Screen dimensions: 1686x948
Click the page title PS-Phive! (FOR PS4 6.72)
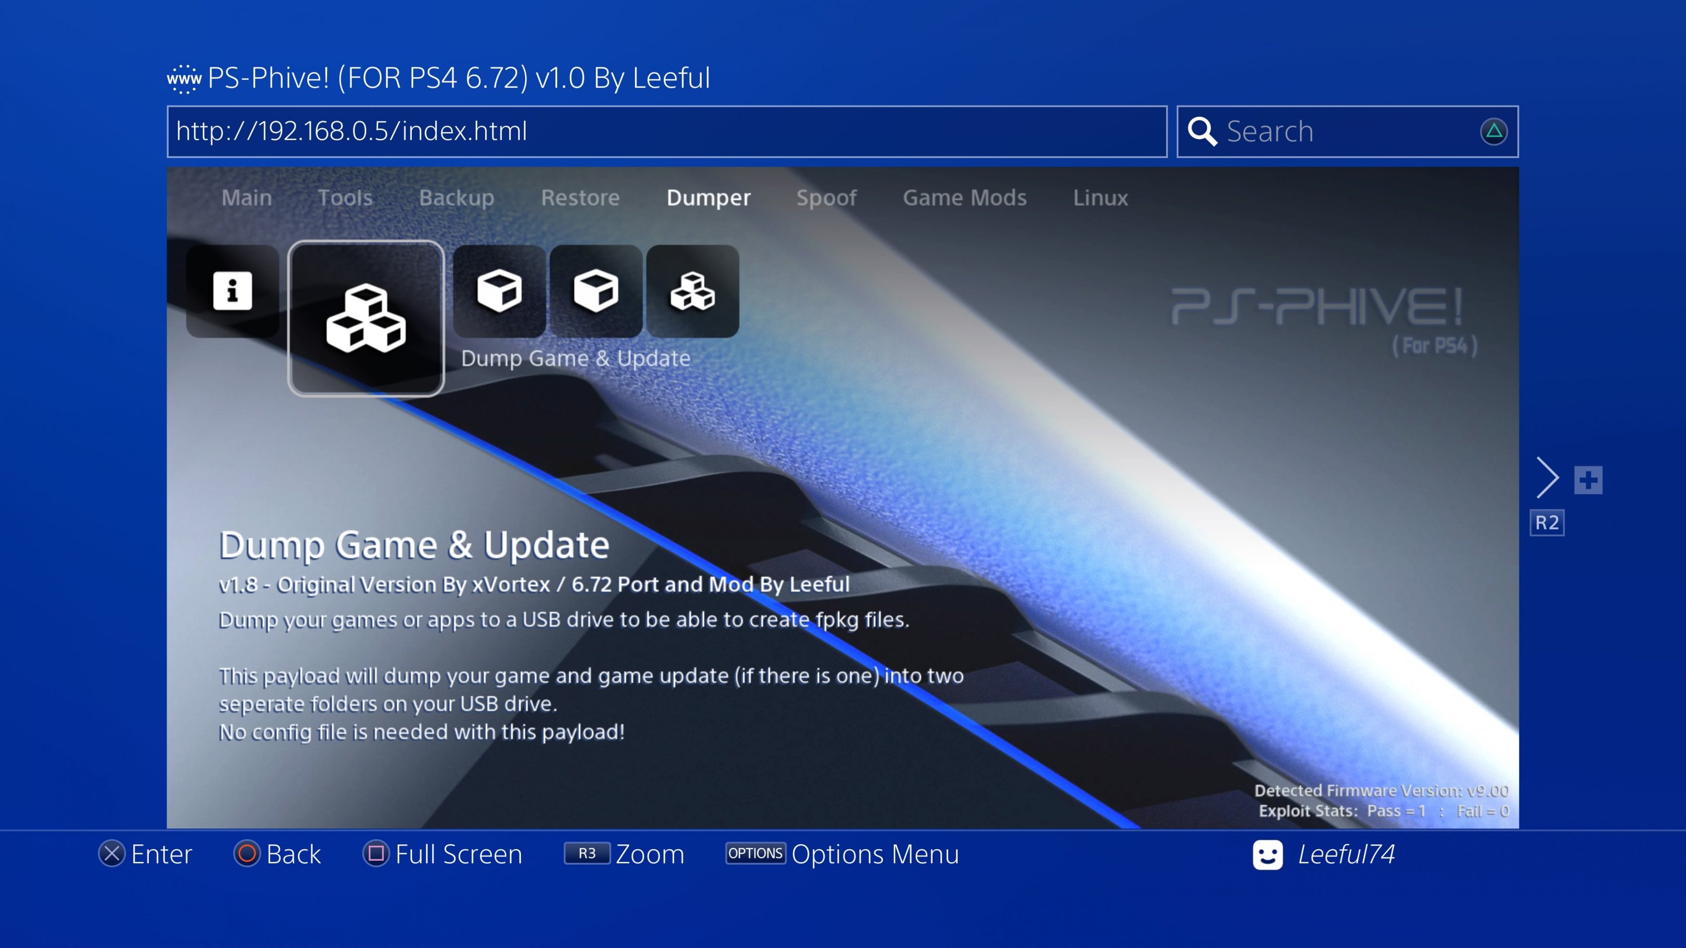pyautogui.click(x=459, y=79)
